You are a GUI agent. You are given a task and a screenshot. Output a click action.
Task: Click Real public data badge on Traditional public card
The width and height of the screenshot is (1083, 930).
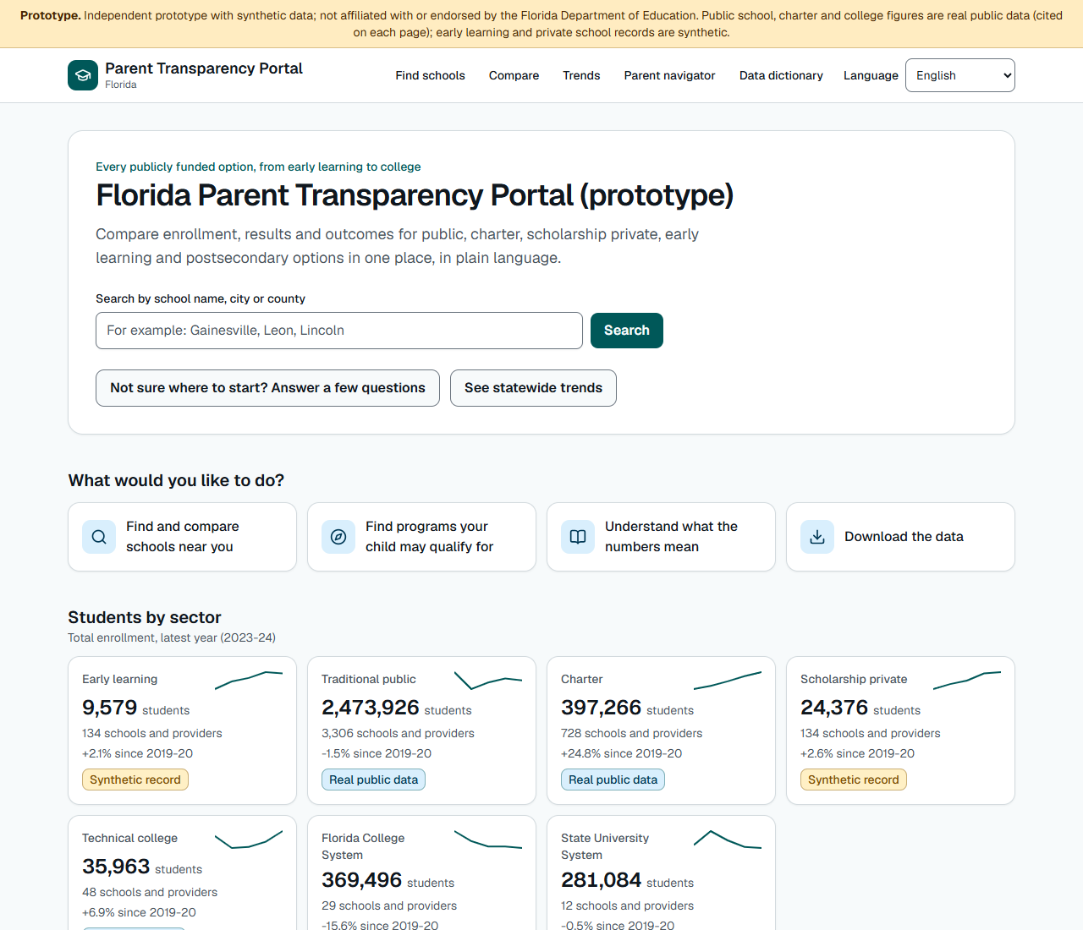coord(373,780)
